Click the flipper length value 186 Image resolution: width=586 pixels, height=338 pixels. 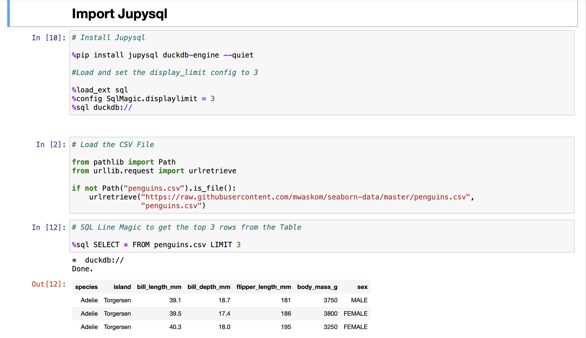286,314
